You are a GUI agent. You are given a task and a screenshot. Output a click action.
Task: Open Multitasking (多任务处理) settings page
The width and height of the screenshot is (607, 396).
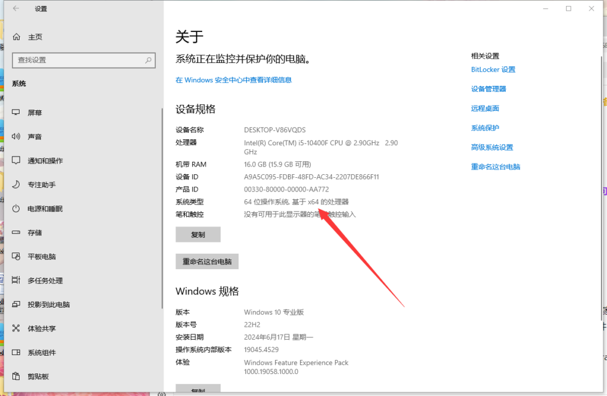[45, 280]
